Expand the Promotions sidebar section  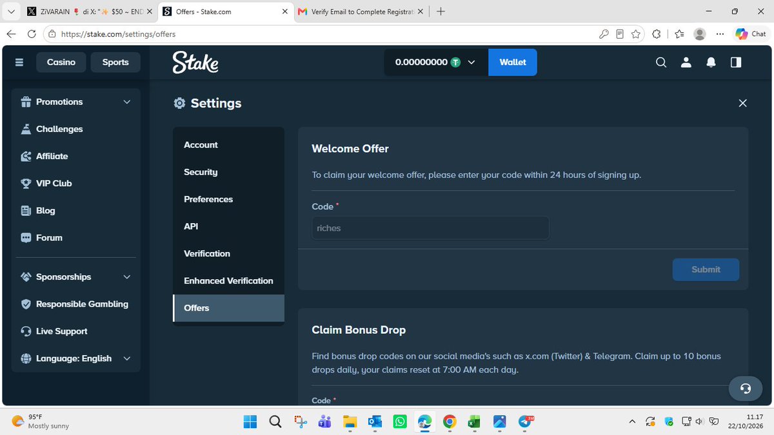point(75,102)
